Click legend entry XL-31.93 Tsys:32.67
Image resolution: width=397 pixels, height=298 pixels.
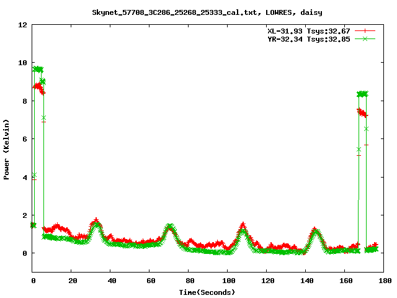pyautogui.click(x=309, y=31)
